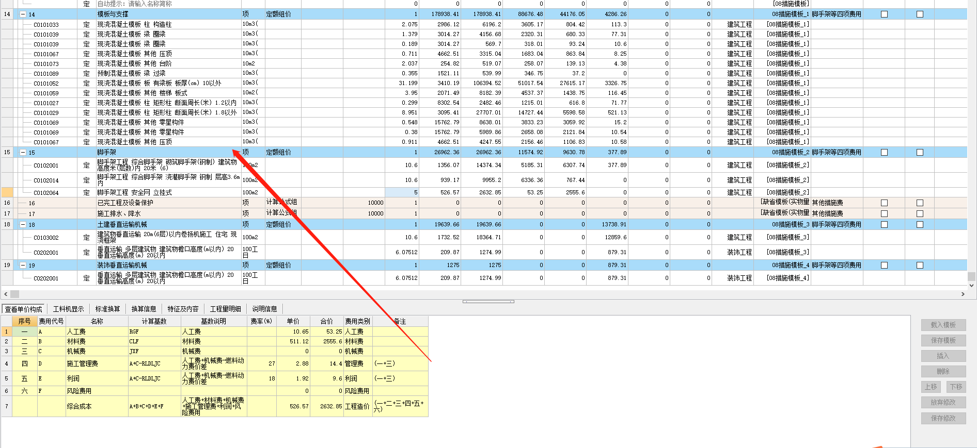Click horizontal scrollbar right arrow
The height and width of the screenshot is (448, 977).
click(963, 294)
